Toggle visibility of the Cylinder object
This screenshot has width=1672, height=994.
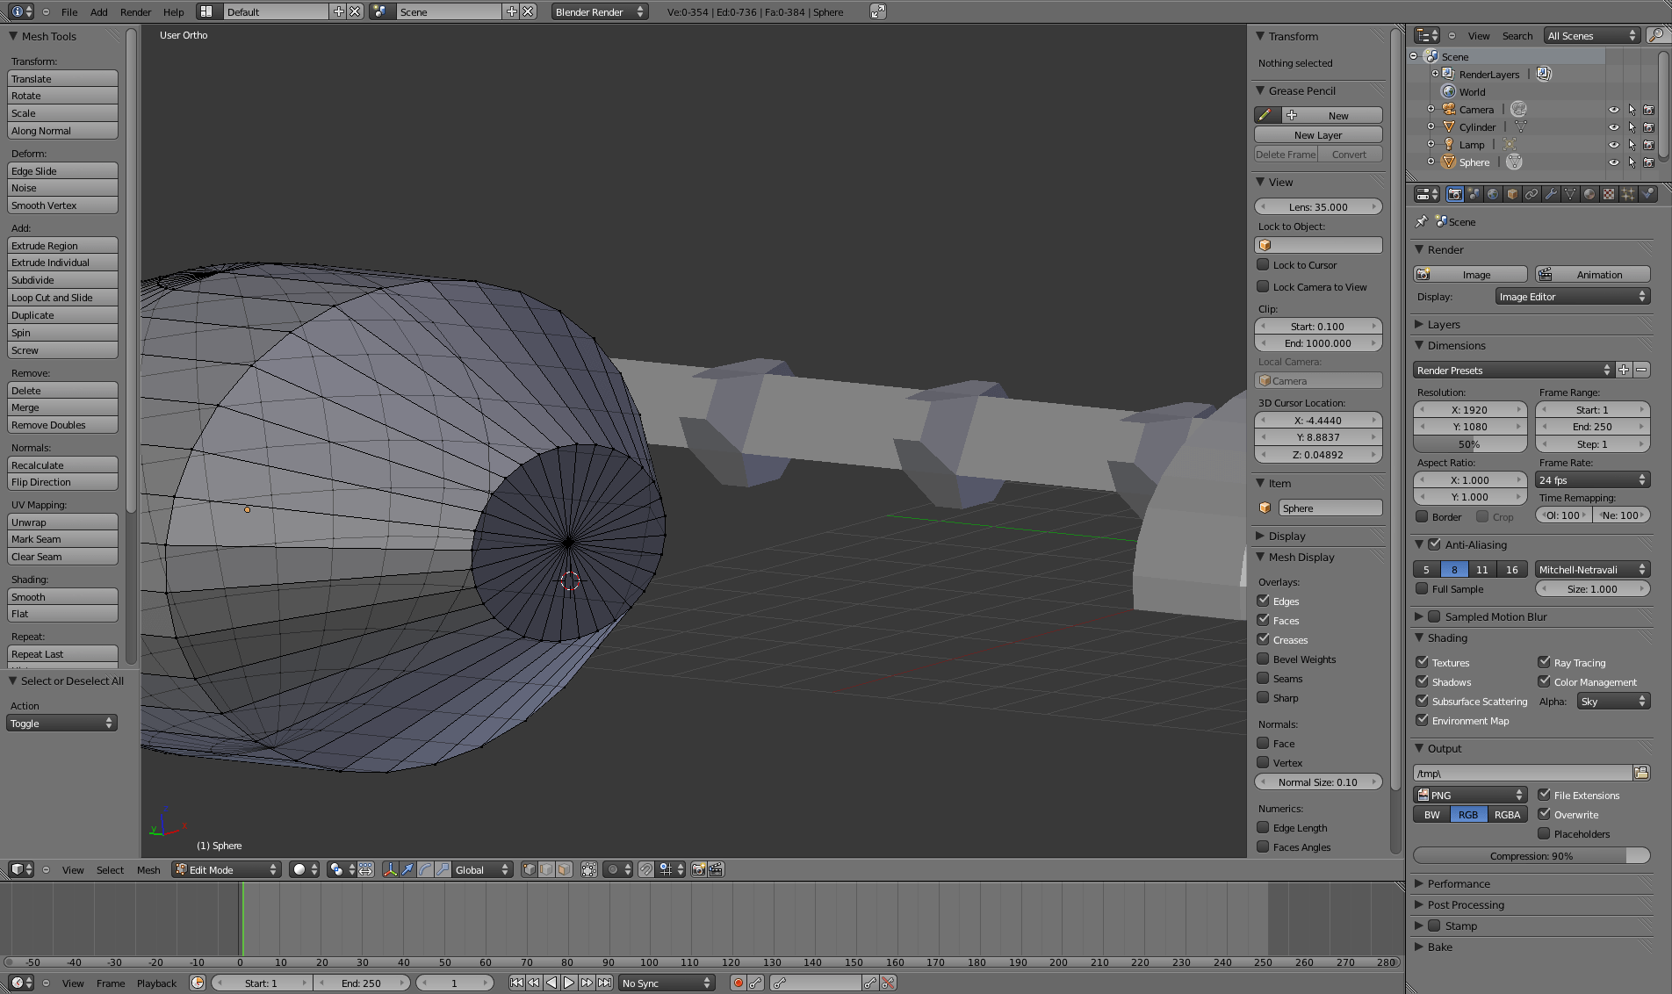pos(1614,126)
